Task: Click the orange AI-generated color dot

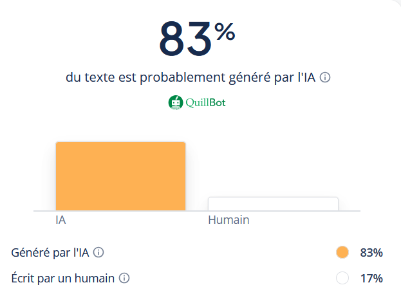Action: tap(342, 253)
